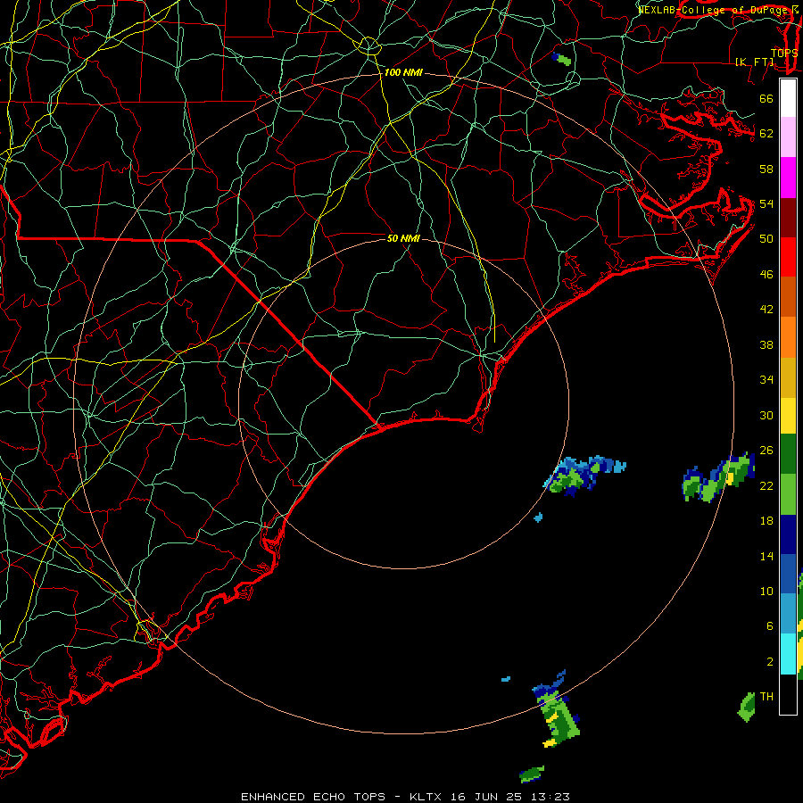
Task: Click the "TH" threshold legend label
Action: pyautogui.click(x=766, y=697)
